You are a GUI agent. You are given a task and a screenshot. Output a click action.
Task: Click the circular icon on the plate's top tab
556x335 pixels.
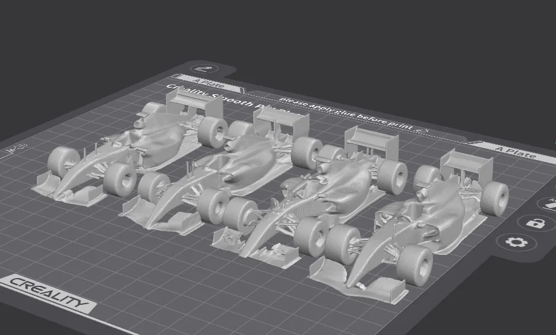coord(205,69)
